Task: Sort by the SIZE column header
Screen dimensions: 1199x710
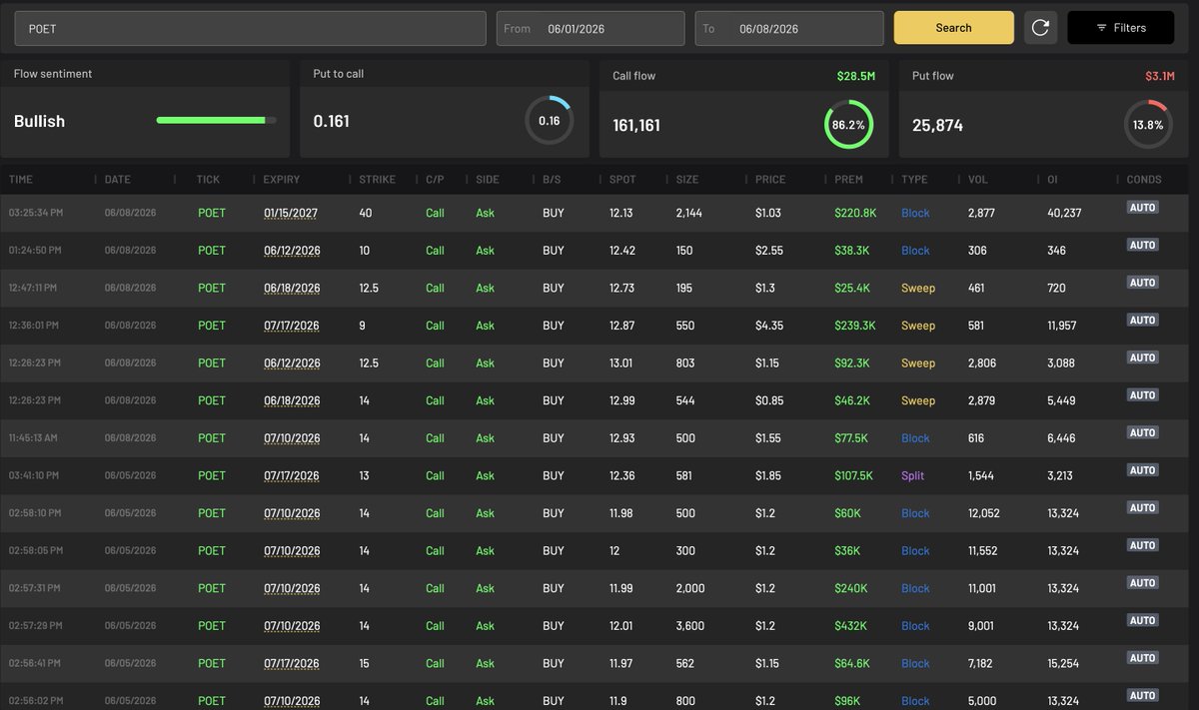Action: click(687, 180)
